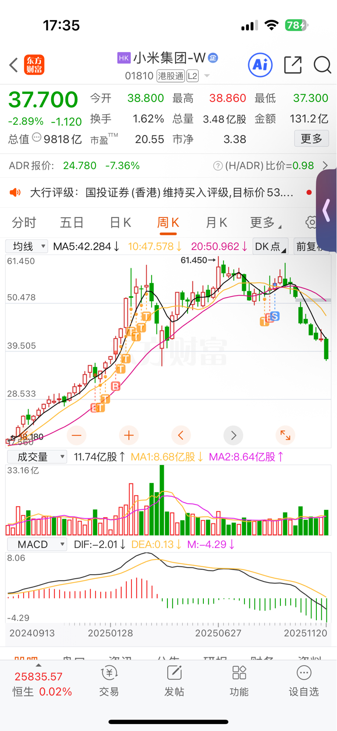Tap the 11.74亿股 volume value

click(x=100, y=457)
